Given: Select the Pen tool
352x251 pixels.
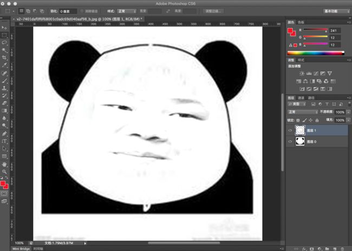Looking at the screenshot, I should point(4,134).
